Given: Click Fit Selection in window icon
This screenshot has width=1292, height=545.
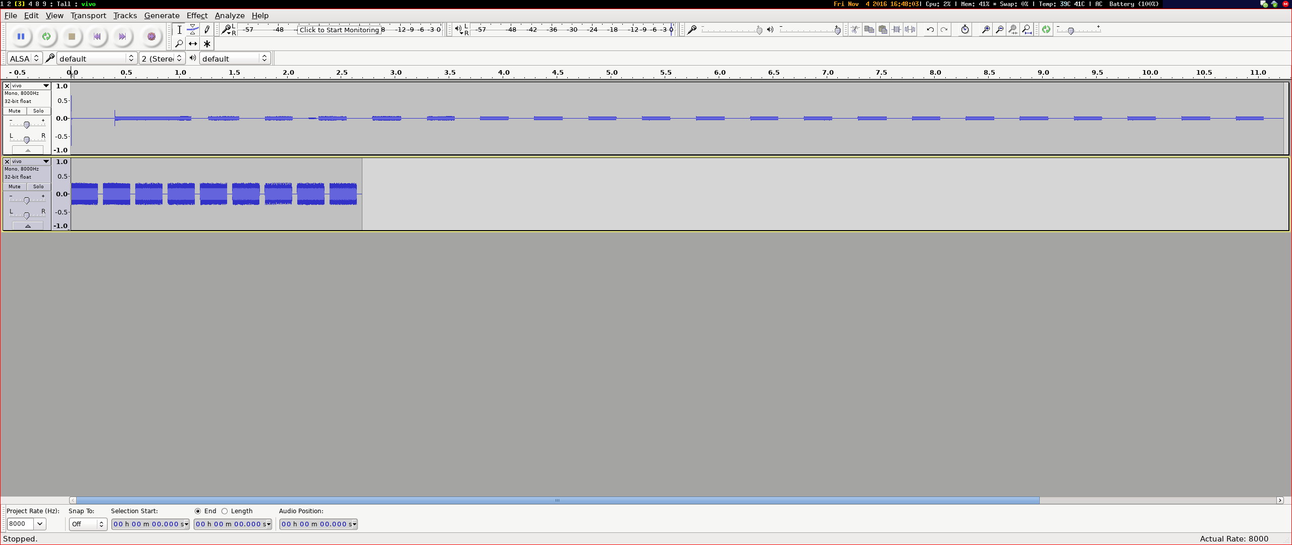Looking at the screenshot, I should [x=1013, y=30].
